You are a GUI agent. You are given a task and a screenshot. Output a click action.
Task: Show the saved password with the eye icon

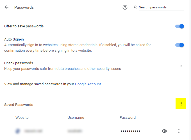click(x=164, y=131)
